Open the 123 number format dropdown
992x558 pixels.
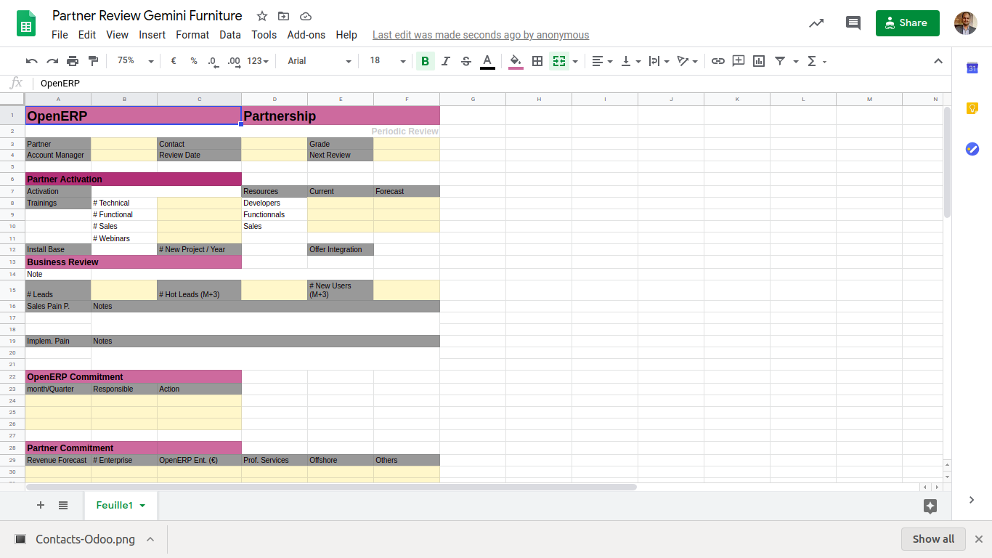click(x=258, y=61)
